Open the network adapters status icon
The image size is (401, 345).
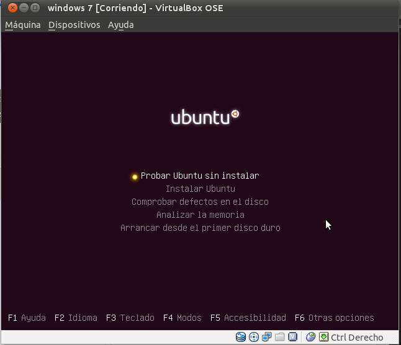[267, 337]
